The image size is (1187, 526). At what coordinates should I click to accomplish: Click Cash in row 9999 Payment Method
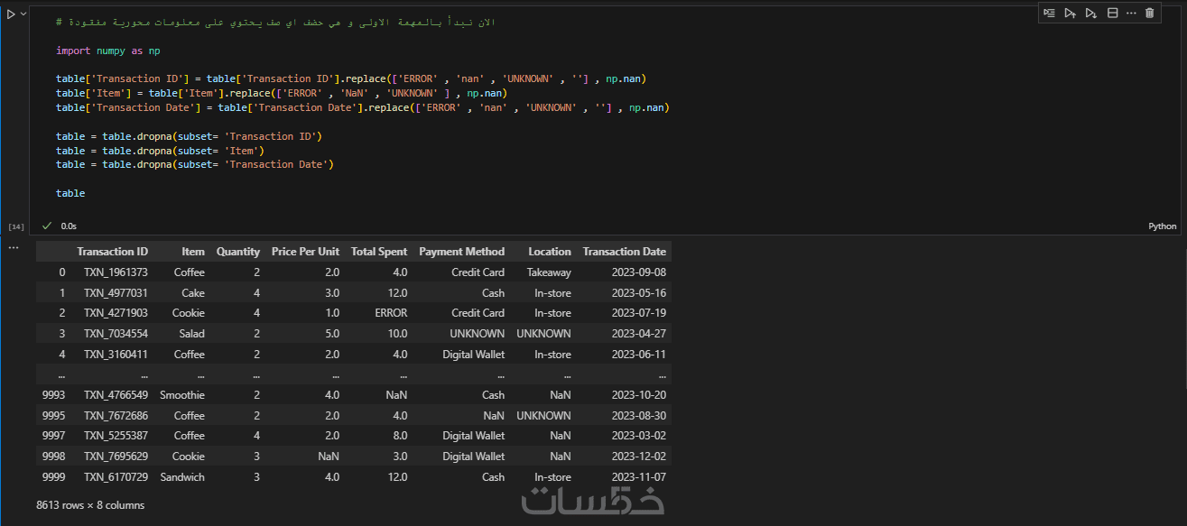[x=493, y=477]
